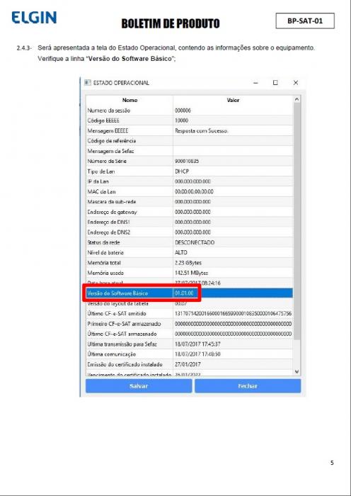Click the Nome column header
The height and width of the screenshot is (496, 351).
[130, 100]
